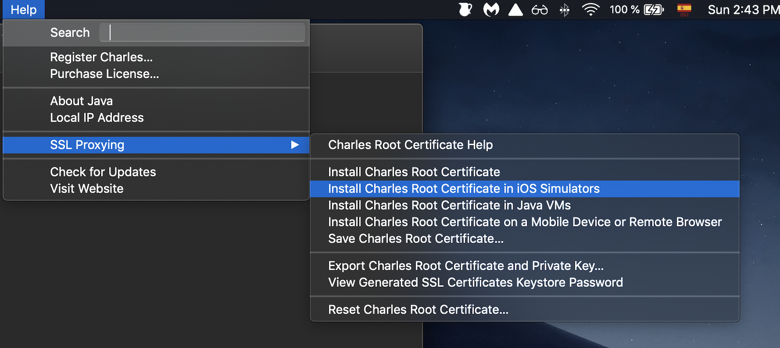Click the battery status icon
Screen dimensions: 780x348
pos(654,10)
